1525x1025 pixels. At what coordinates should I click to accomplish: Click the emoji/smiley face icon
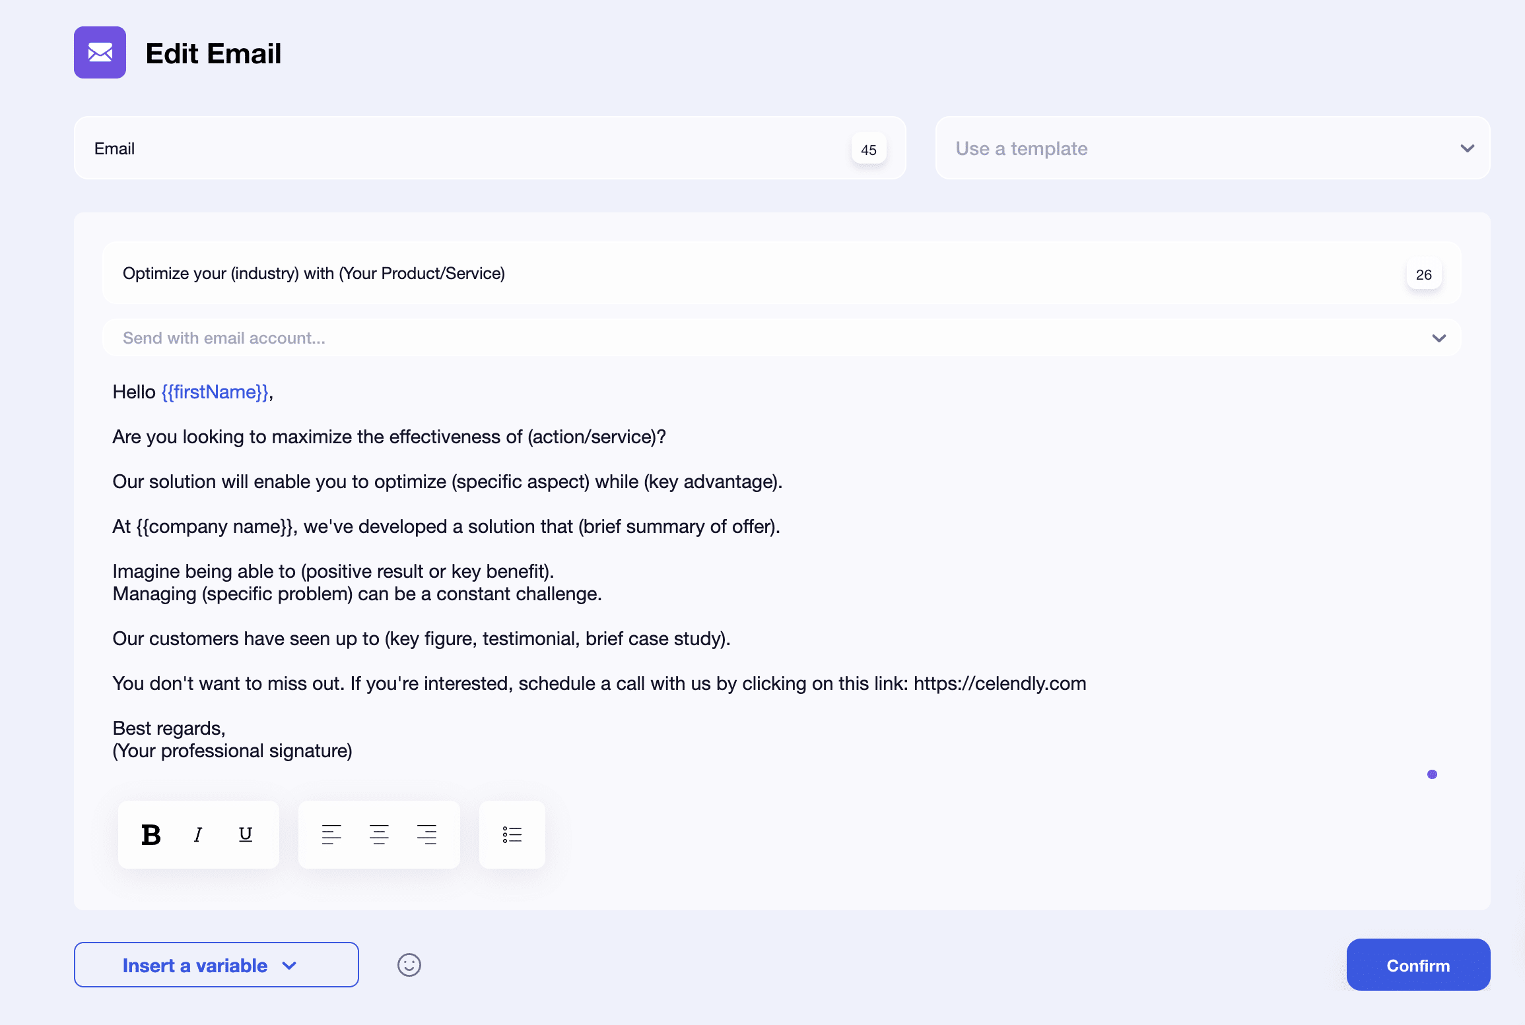point(409,964)
